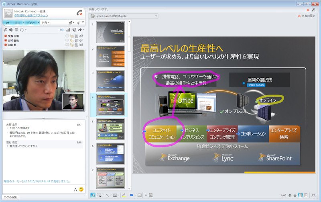The image size is (321, 202).
Task: Select slide 6 thumbnail
Action: click(x=111, y=154)
